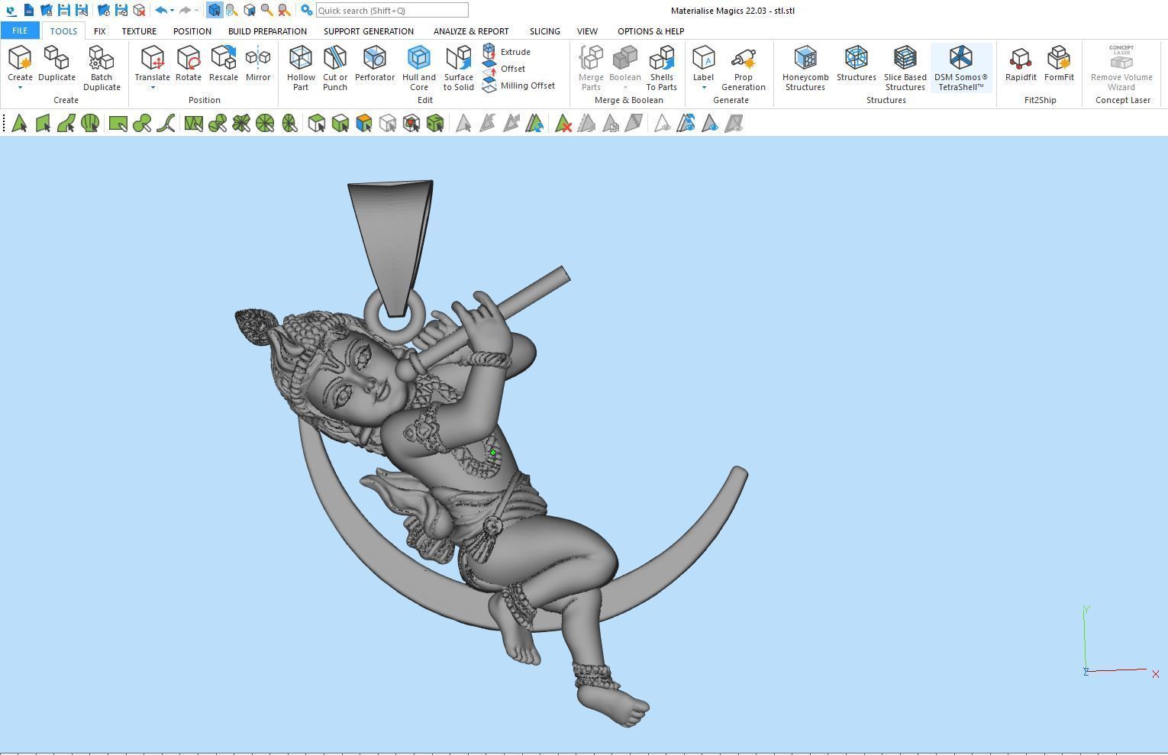This screenshot has width=1168, height=755.
Task: Open the Rapidfit tool
Action: click(1021, 63)
